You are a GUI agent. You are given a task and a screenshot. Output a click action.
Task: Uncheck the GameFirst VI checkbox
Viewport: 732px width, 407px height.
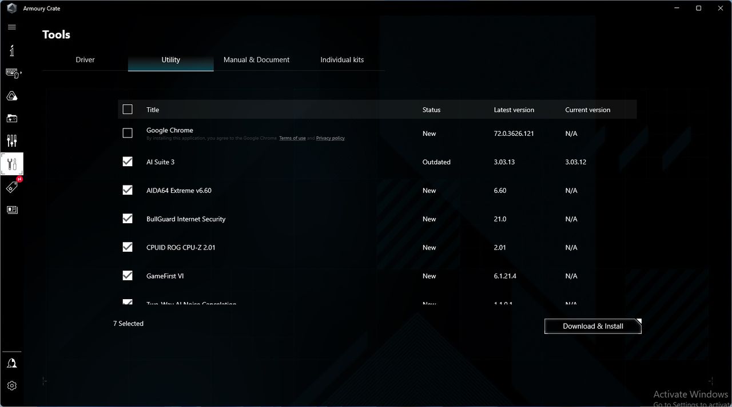click(128, 276)
